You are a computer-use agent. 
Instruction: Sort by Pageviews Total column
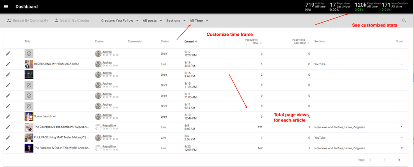point(253,41)
